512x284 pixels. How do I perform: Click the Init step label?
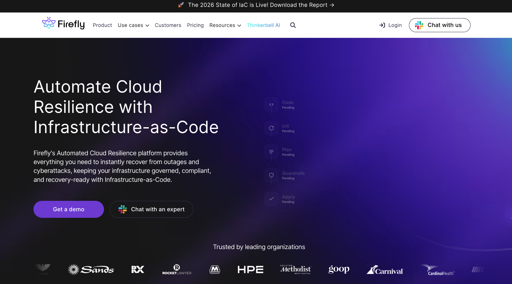pyautogui.click(x=285, y=126)
